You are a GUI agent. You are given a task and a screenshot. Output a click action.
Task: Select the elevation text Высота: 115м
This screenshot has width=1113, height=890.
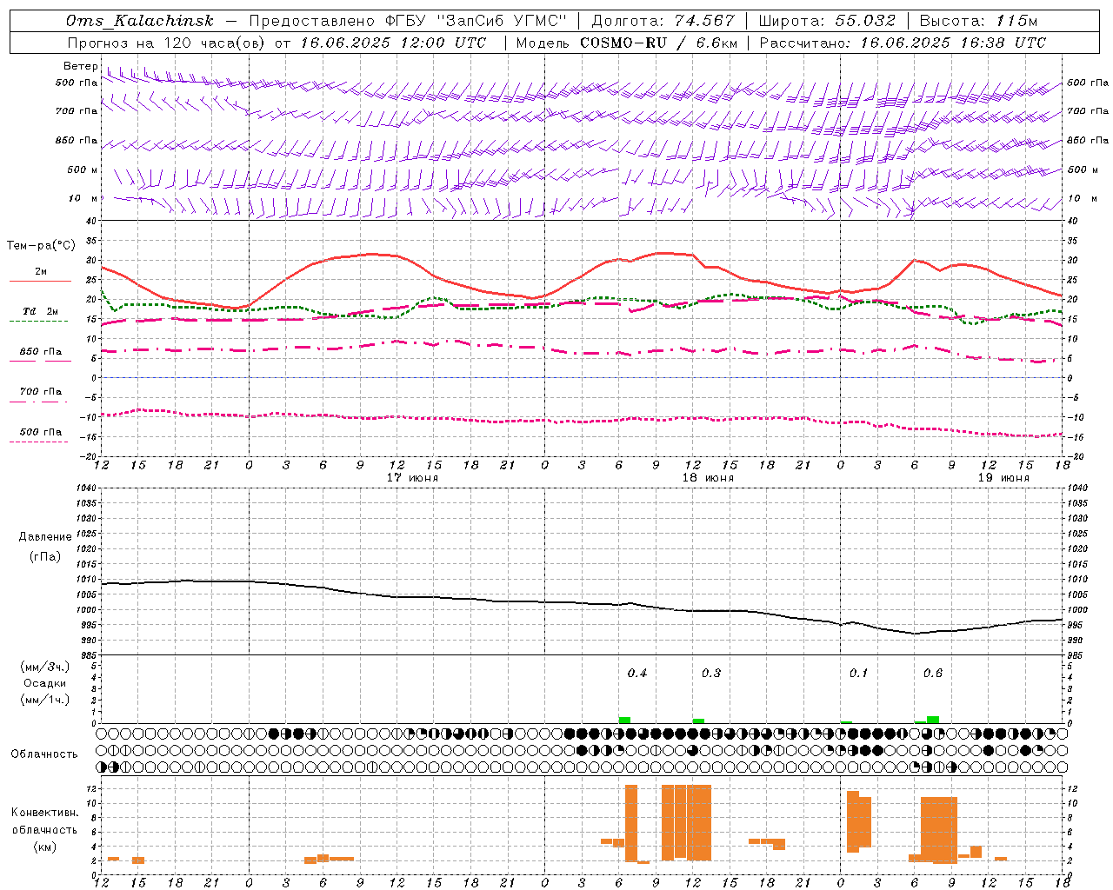click(978, 21)
